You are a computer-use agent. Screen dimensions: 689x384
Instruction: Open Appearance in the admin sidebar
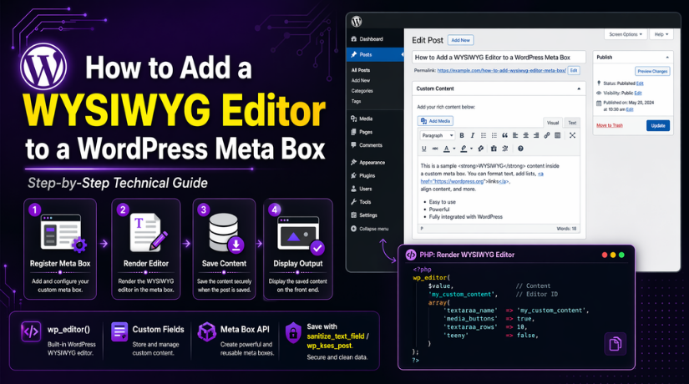tap(375, 162)
